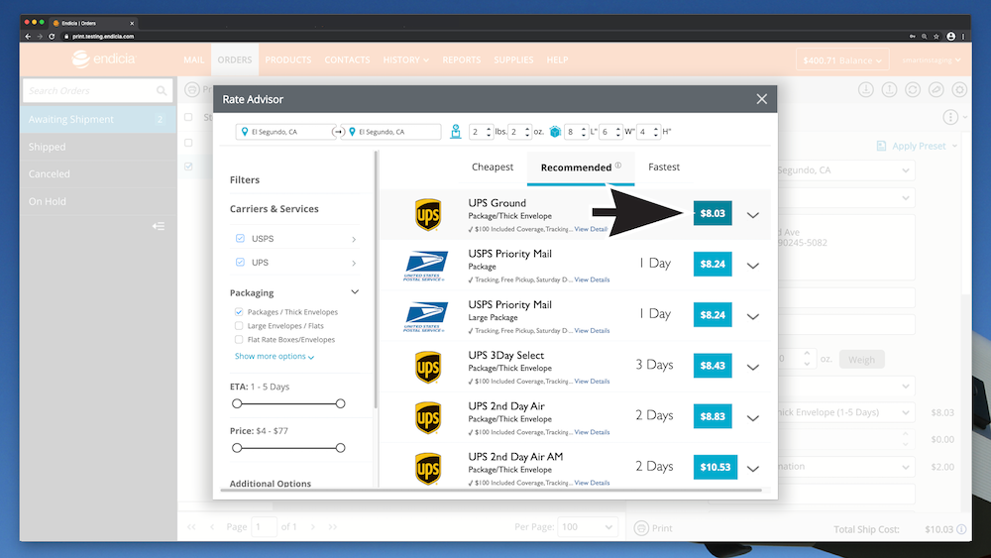The width and height of the screenshot is (991, 558).
Task: Expand details for the UPS Ground rate
Action: [x=753, y=215]
